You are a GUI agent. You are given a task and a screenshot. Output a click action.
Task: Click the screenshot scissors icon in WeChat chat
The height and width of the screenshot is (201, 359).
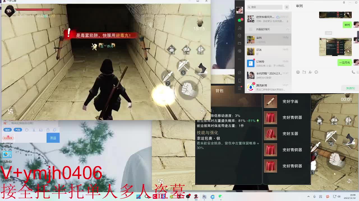coord(310,72)
